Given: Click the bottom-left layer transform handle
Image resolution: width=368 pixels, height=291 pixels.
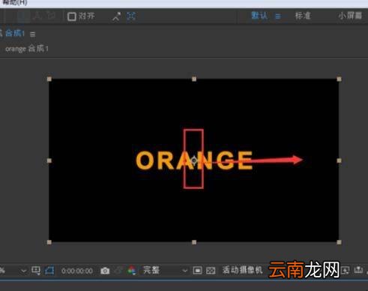Looking at the screenshot, I should 49,242.
